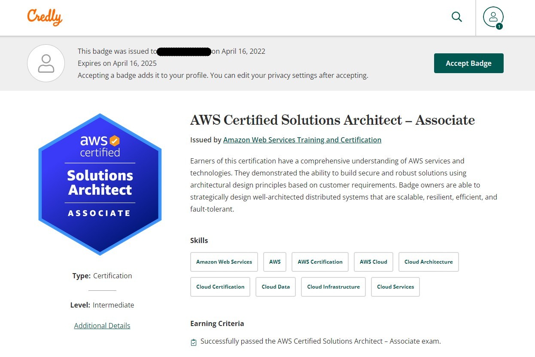Open the Additional Details link
Viewport: 535px width, 357px height.
(x=102, y=326)
